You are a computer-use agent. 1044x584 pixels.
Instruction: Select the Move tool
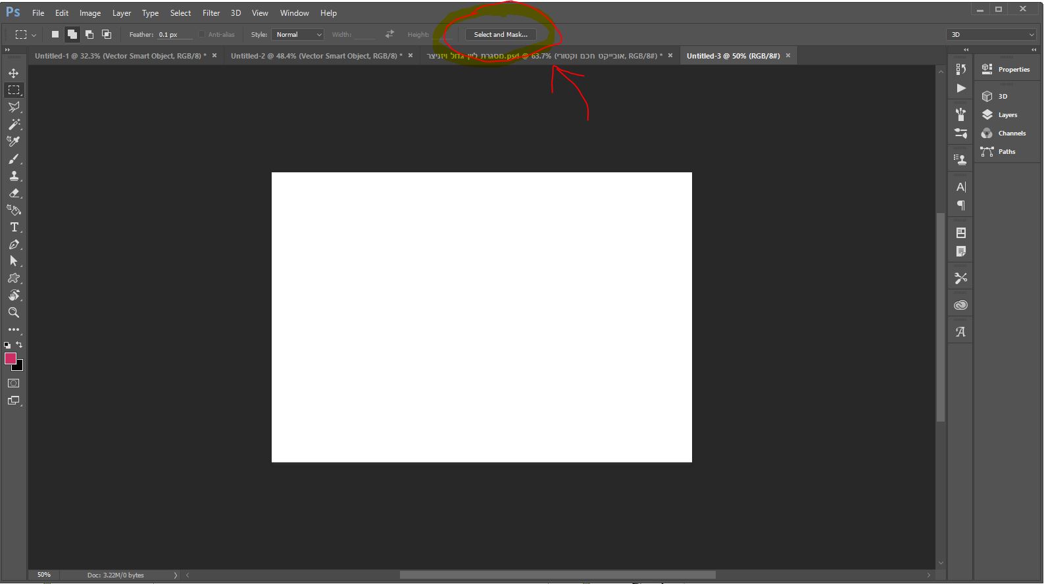pos(14,73)
